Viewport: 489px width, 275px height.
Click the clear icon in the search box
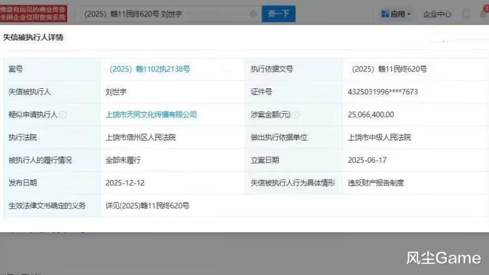253,14
